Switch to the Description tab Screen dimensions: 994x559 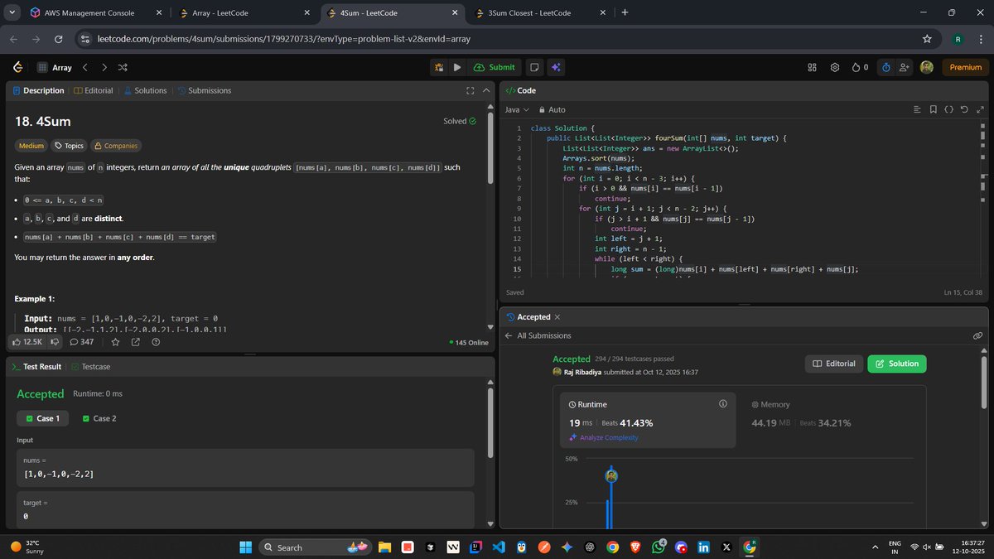point(38,90)
